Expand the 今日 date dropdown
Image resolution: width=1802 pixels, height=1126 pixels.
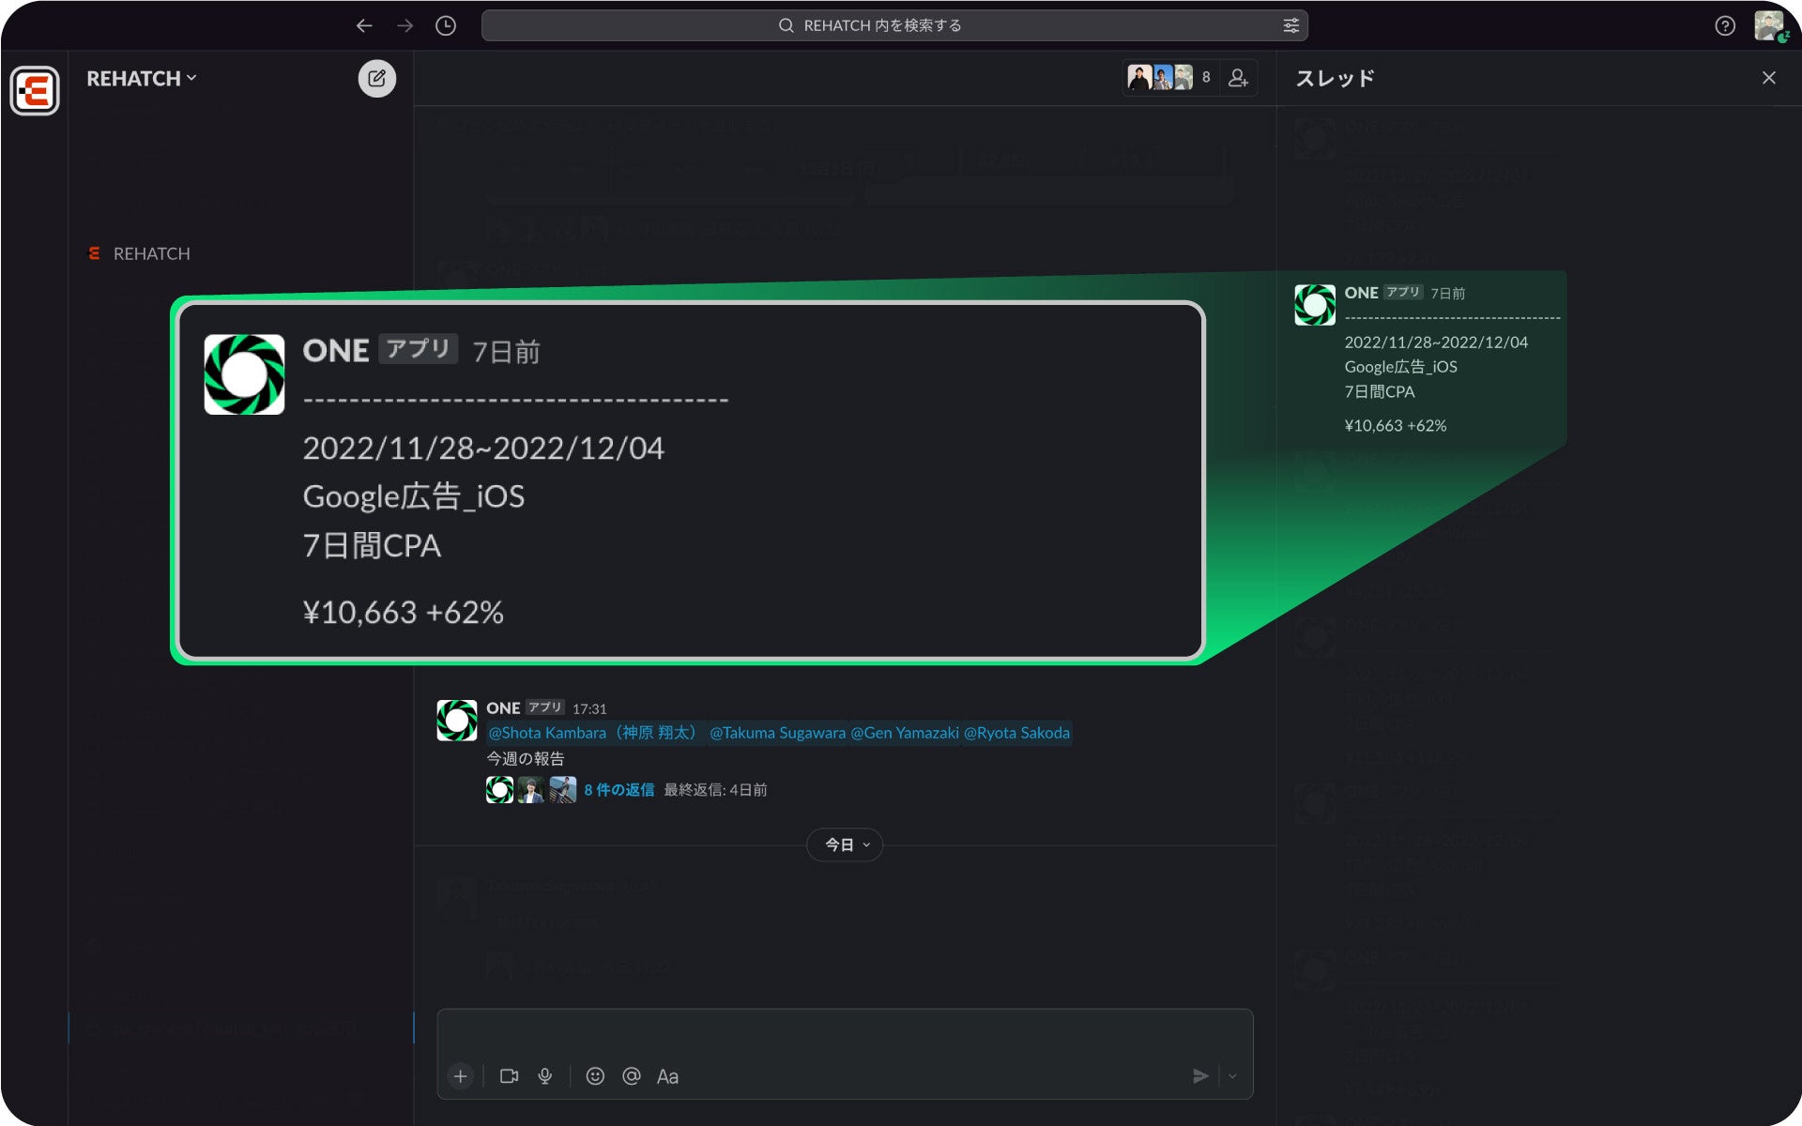pyautogui.click(x=845, y=844)
